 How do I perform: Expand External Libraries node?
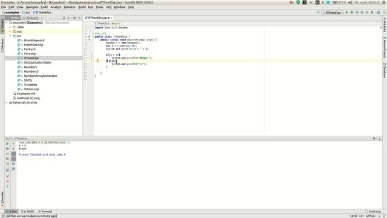7,102
